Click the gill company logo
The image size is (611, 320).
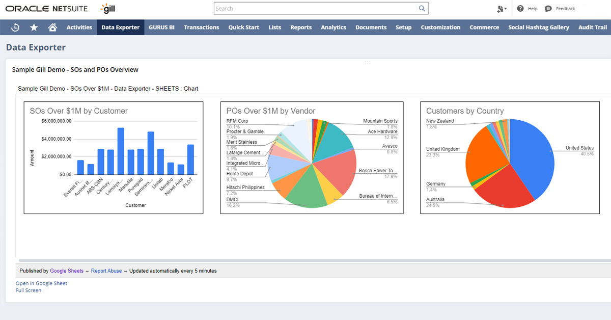[x=108, y=9]
